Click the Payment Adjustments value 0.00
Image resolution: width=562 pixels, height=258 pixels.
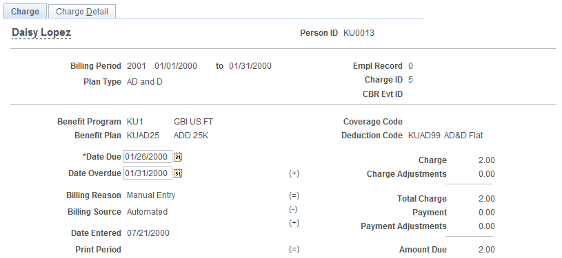pyautogui.click(x=486, y=226)
